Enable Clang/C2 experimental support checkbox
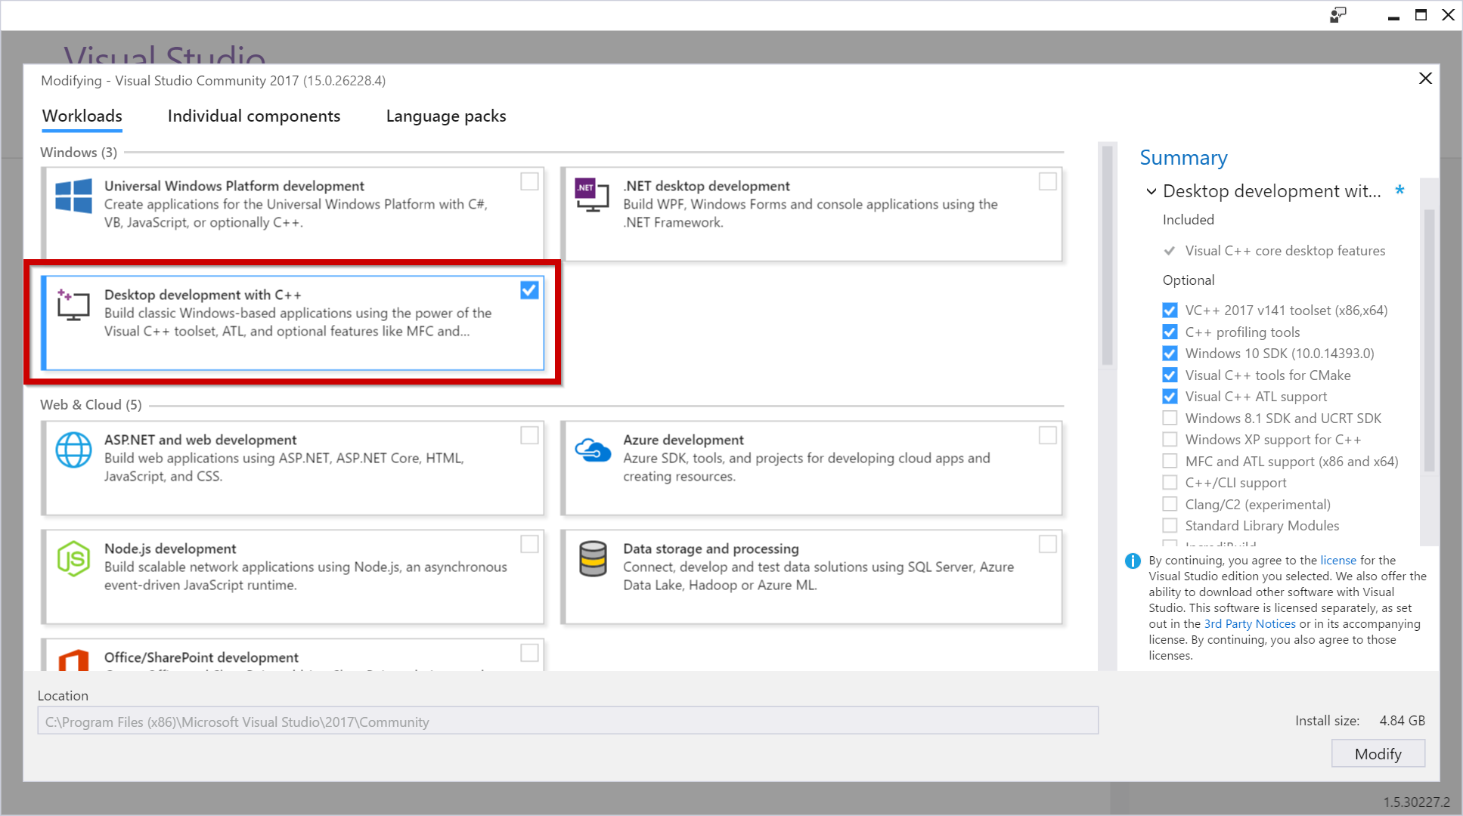1463x816 pixels. tap(1169, 504)
